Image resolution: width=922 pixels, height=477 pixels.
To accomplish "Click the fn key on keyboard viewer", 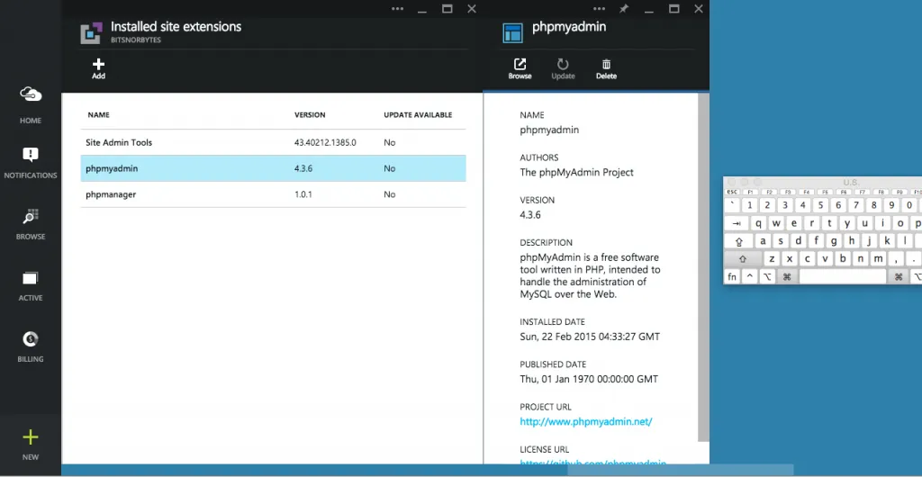I will click(732, 276).
